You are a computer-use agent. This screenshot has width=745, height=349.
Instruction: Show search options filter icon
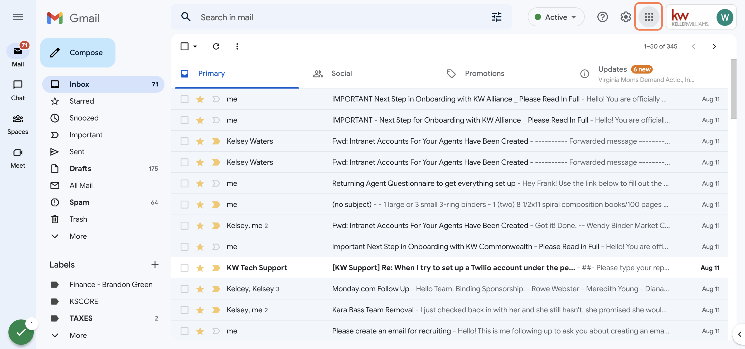tap(497, 17)
